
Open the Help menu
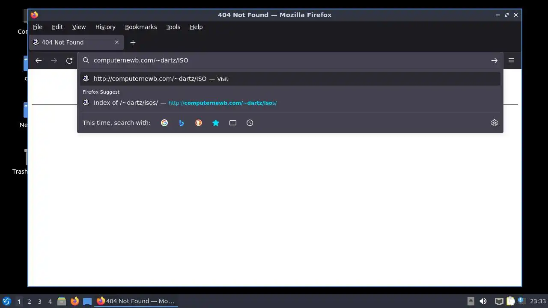[196, 27]
